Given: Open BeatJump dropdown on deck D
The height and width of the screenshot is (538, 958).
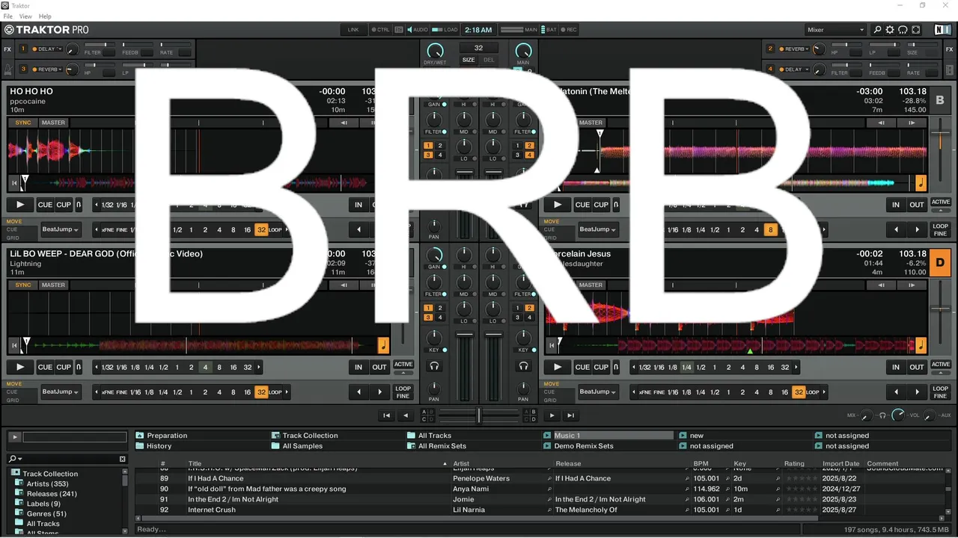Looking at the screenshot, I should [x=597, y=392].
